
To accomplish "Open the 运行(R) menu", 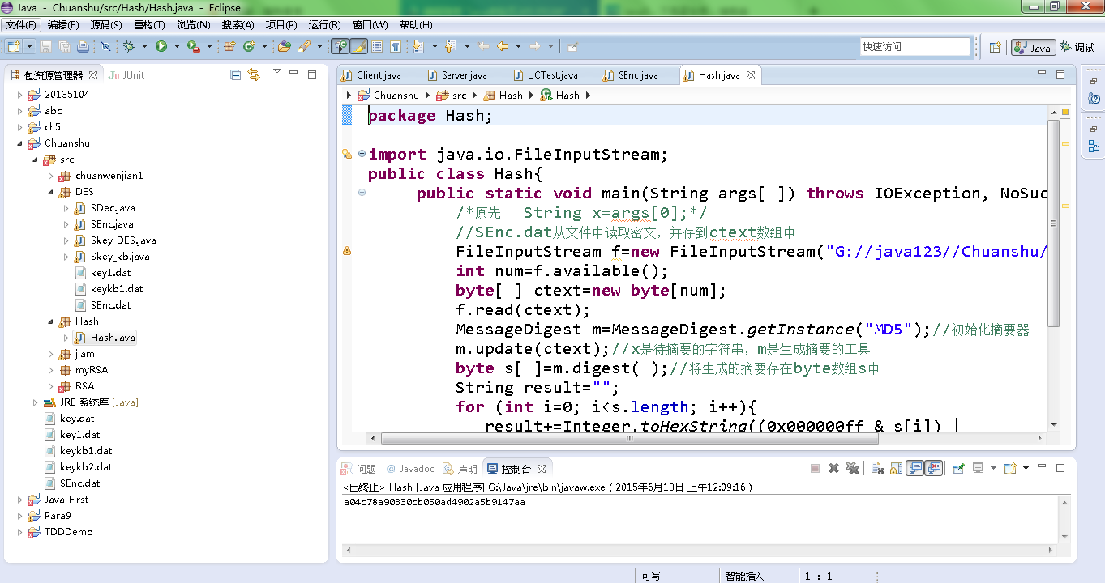I will (325, 25).
